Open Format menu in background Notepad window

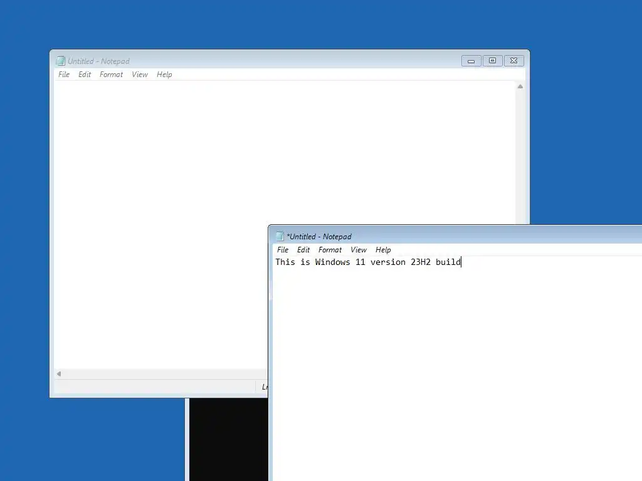pos(111,75)
